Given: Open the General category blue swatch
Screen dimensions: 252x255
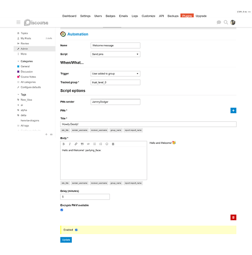Looking at the screenshot, I should click(18, 66).
